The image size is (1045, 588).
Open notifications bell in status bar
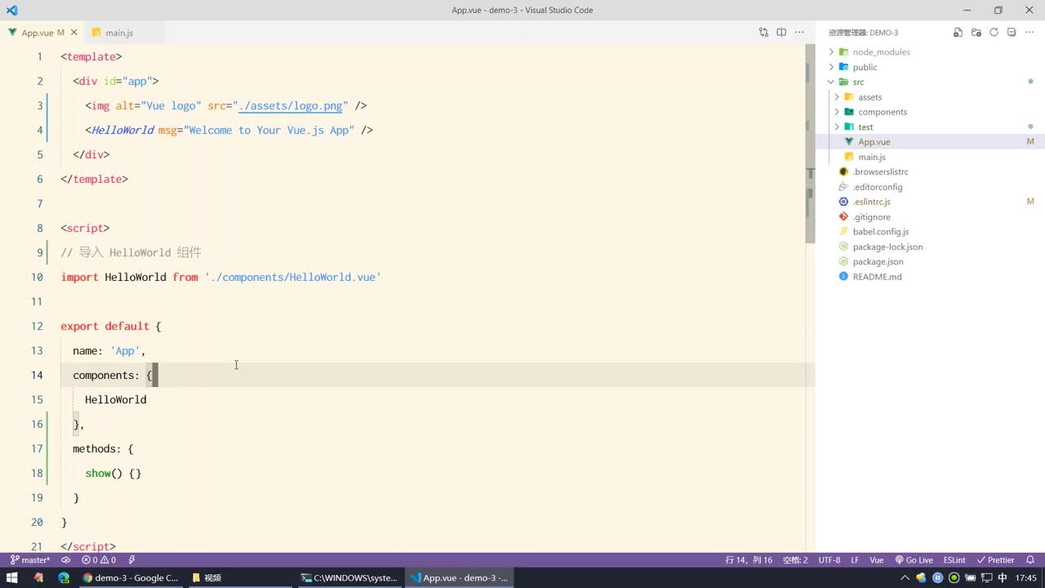(x=1031, y=560)
